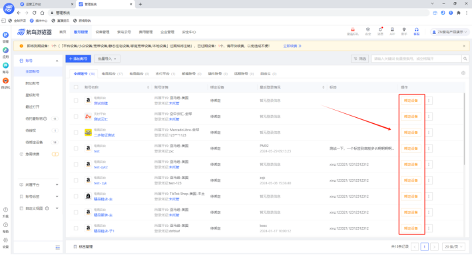Viewport: 472px width, 255px height.
Task: Click more options for test-zyk2 row
Action: [429, 164]
